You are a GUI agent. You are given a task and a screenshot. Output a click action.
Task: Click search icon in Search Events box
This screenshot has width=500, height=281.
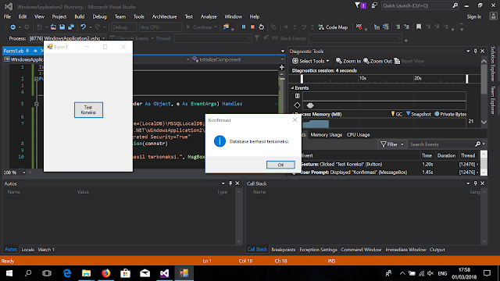[477, 144]
